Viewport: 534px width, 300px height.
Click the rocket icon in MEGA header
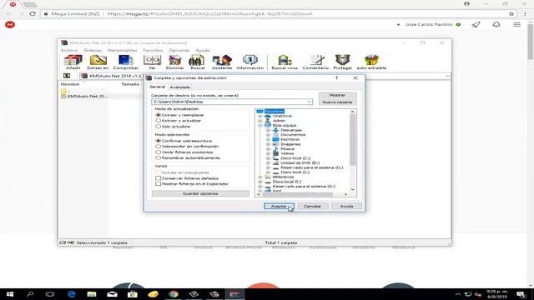[x=476, y=24]
